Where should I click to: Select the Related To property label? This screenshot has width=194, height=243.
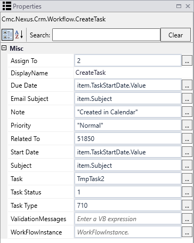(x=25, y=139)
